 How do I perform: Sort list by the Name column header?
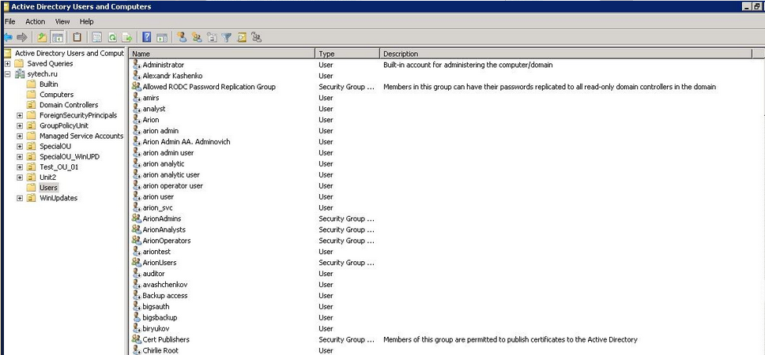pos(221,54)
